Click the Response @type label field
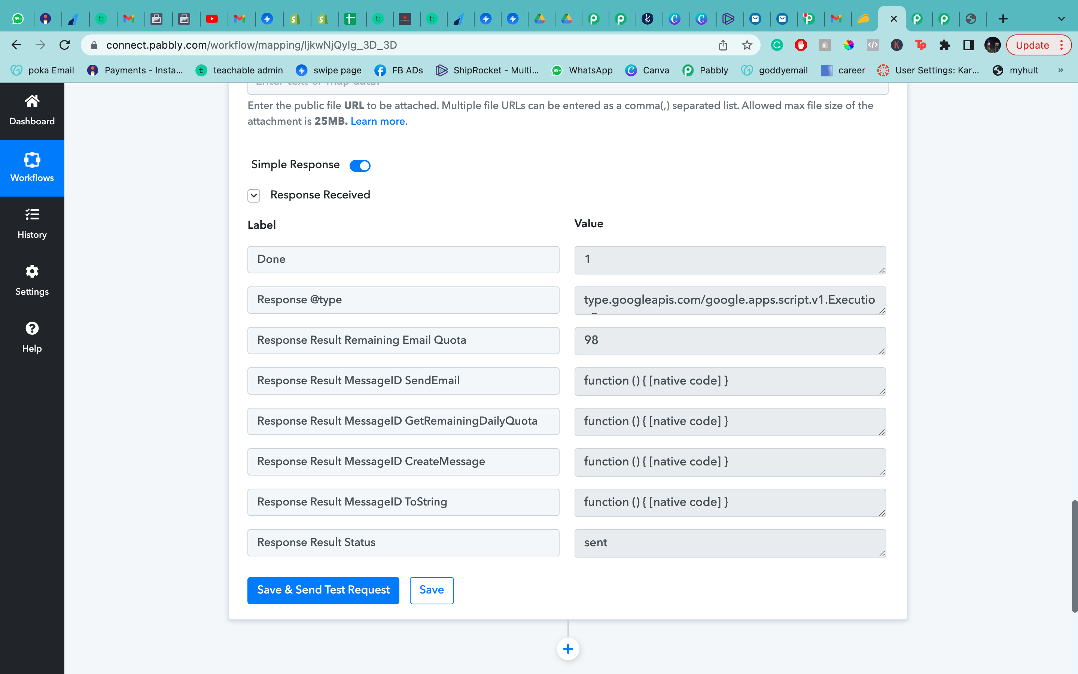1078x674 pixels. pyautogui.click(x=403, y=300)
